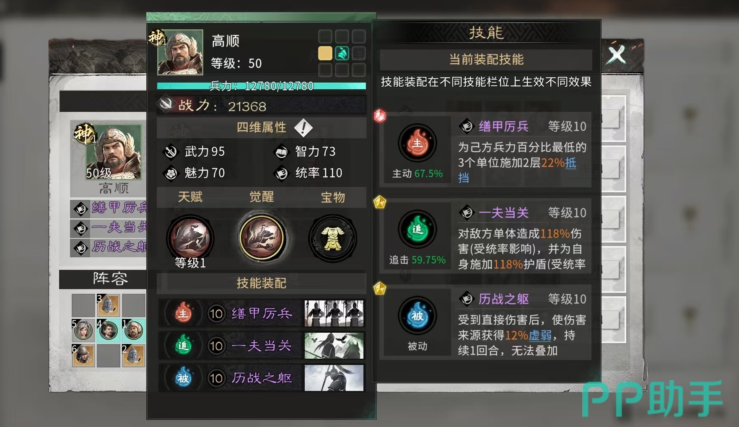
Task: Open the 历战之躯 skill equip row
Action: [x=262, y=378]
